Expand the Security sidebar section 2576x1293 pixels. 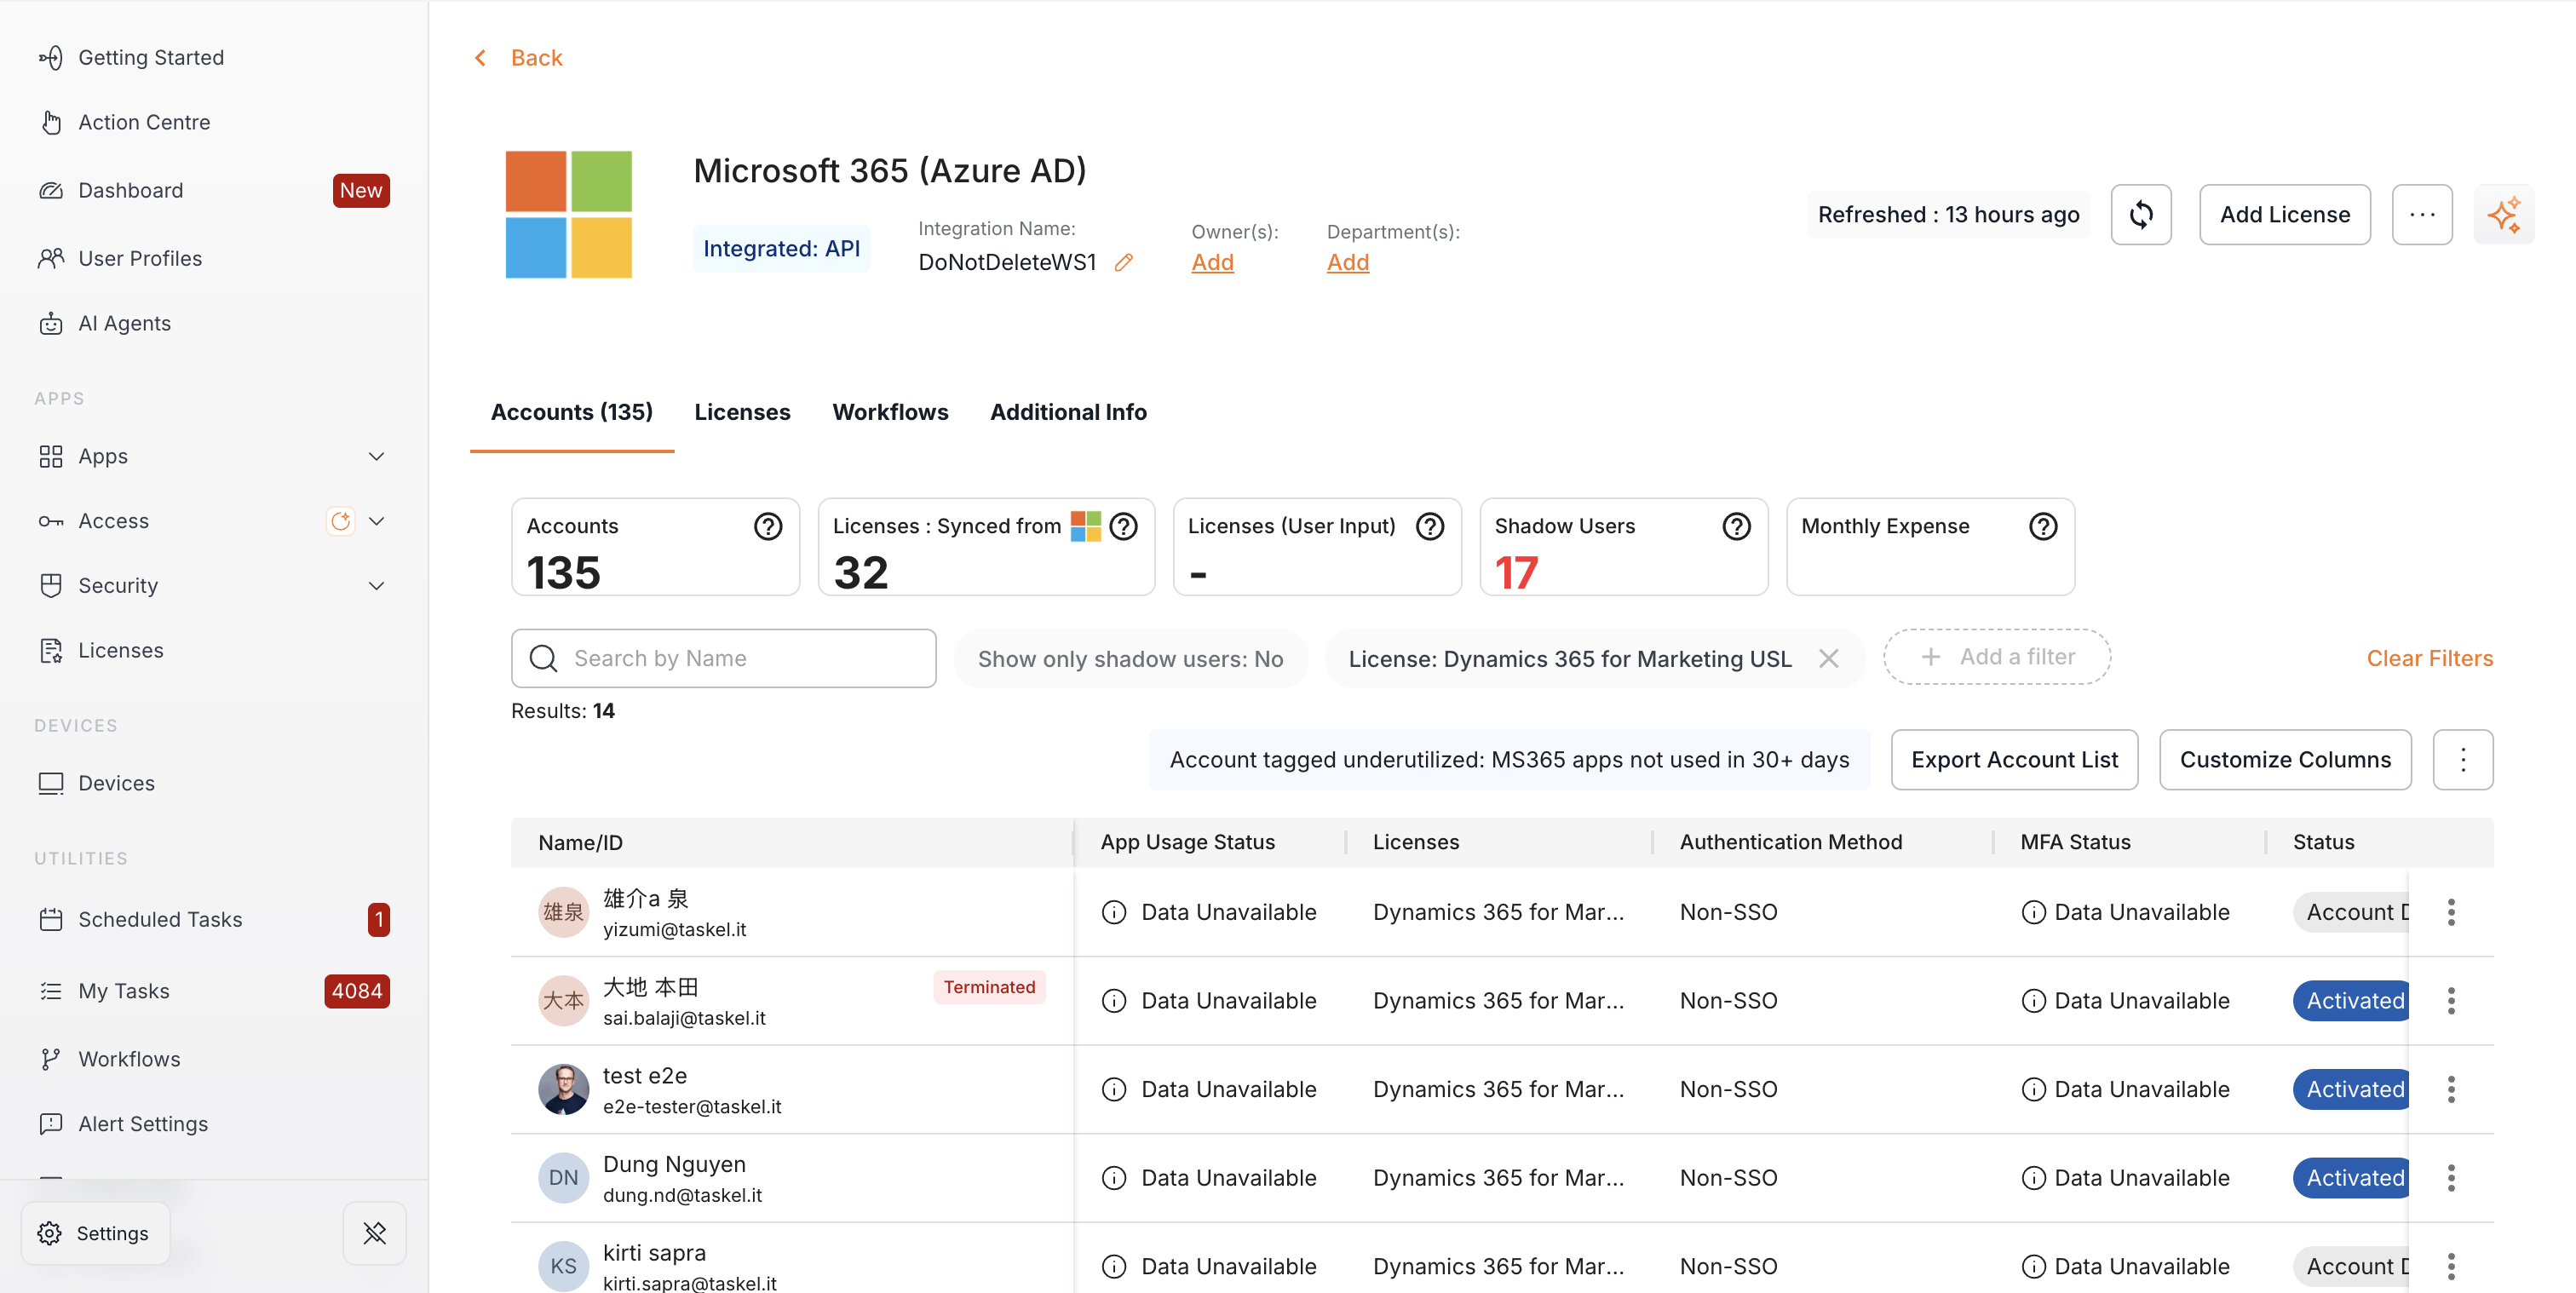[x=376, y=585]
